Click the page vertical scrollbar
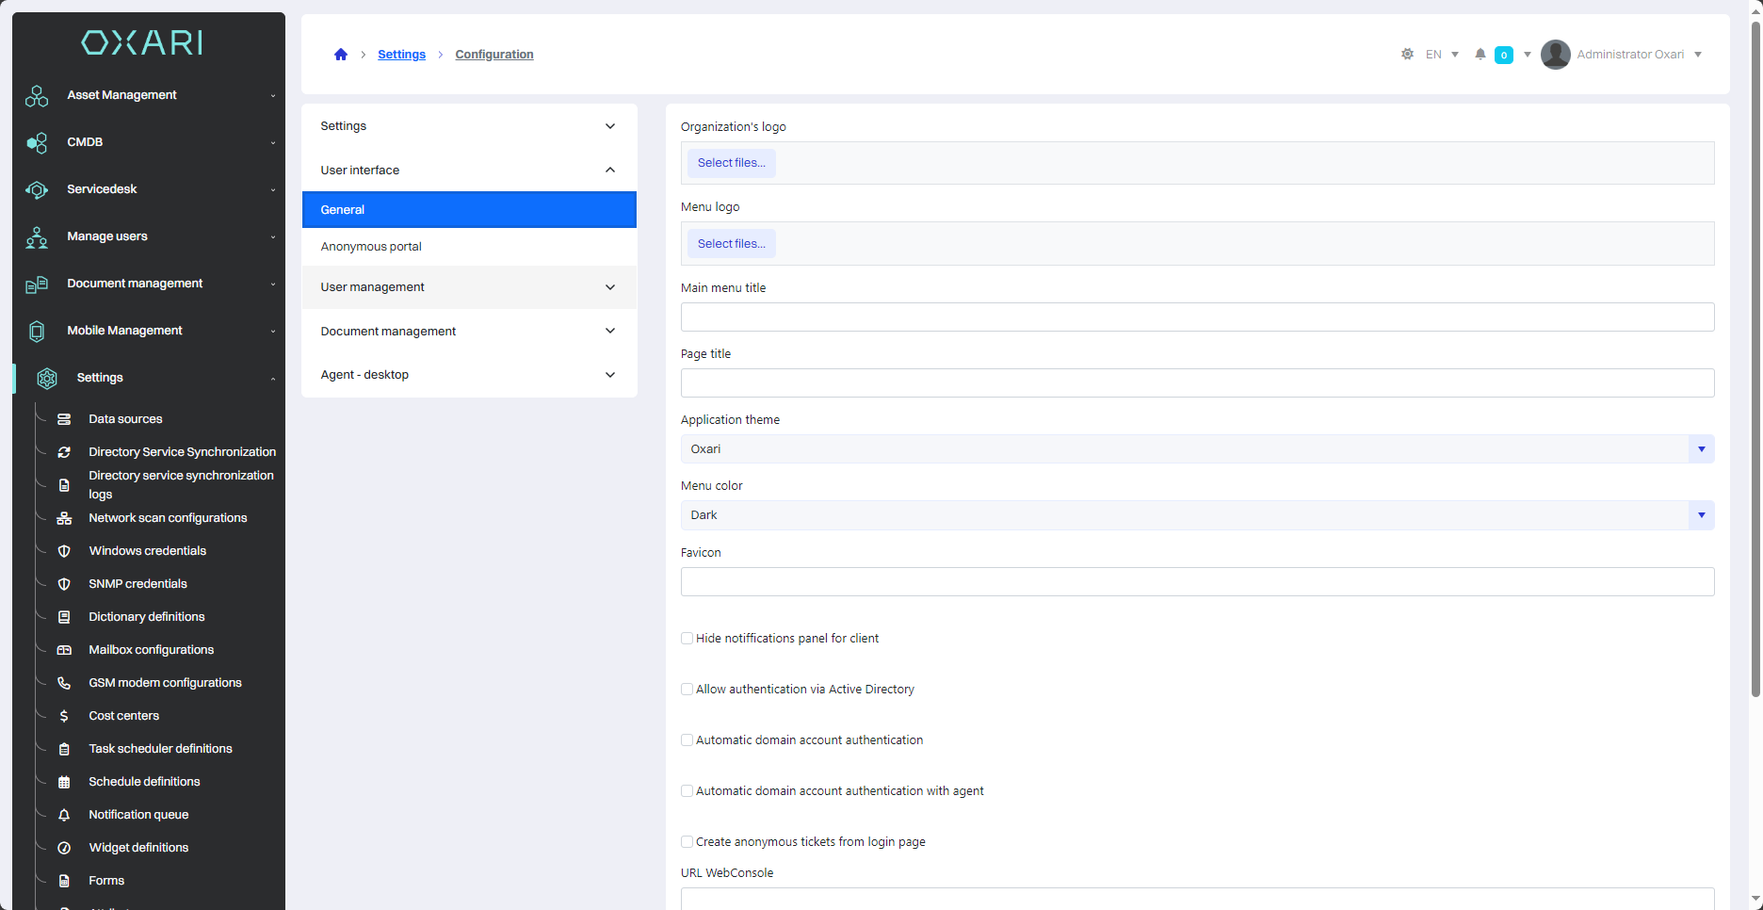This screenshot has width=1763, height=910. point(1755,377)
